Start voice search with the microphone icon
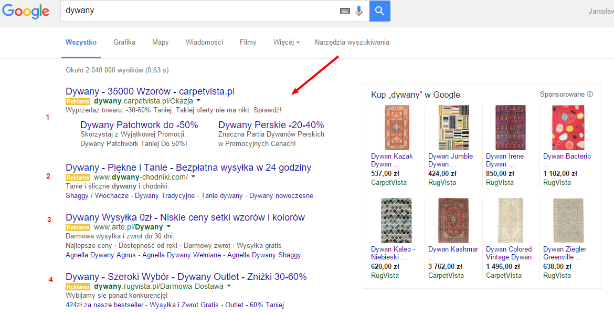This screenshot has width=614, height=313. (358, 11)
